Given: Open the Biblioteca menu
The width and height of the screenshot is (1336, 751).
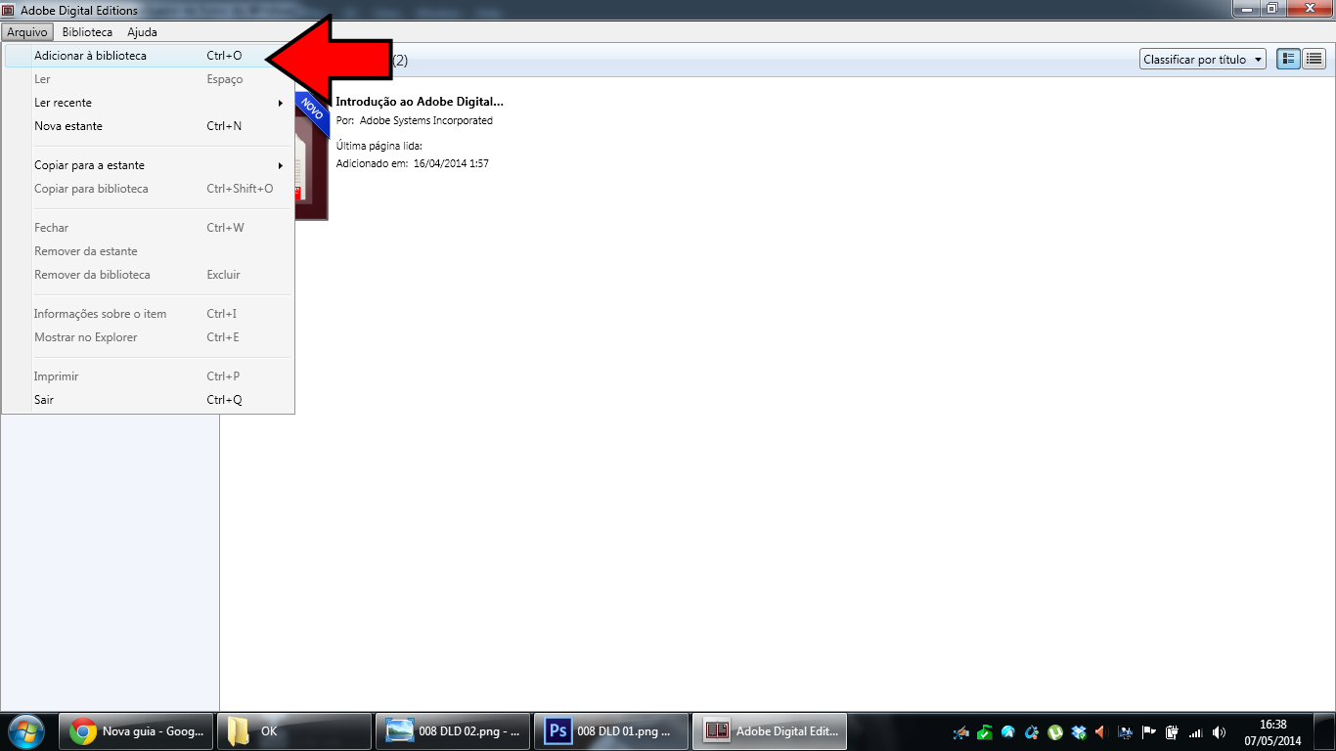Looking at the screenshot, I should (87, 32).
